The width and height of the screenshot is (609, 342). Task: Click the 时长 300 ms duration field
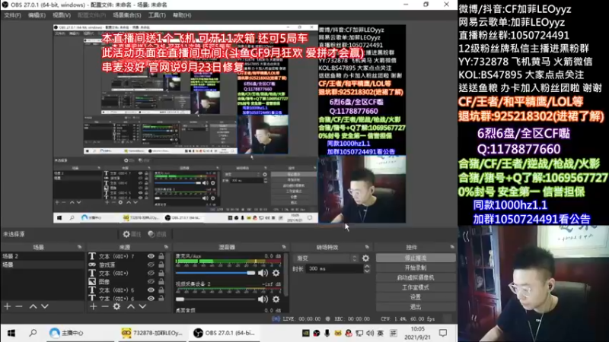click(x=335, y=269)
